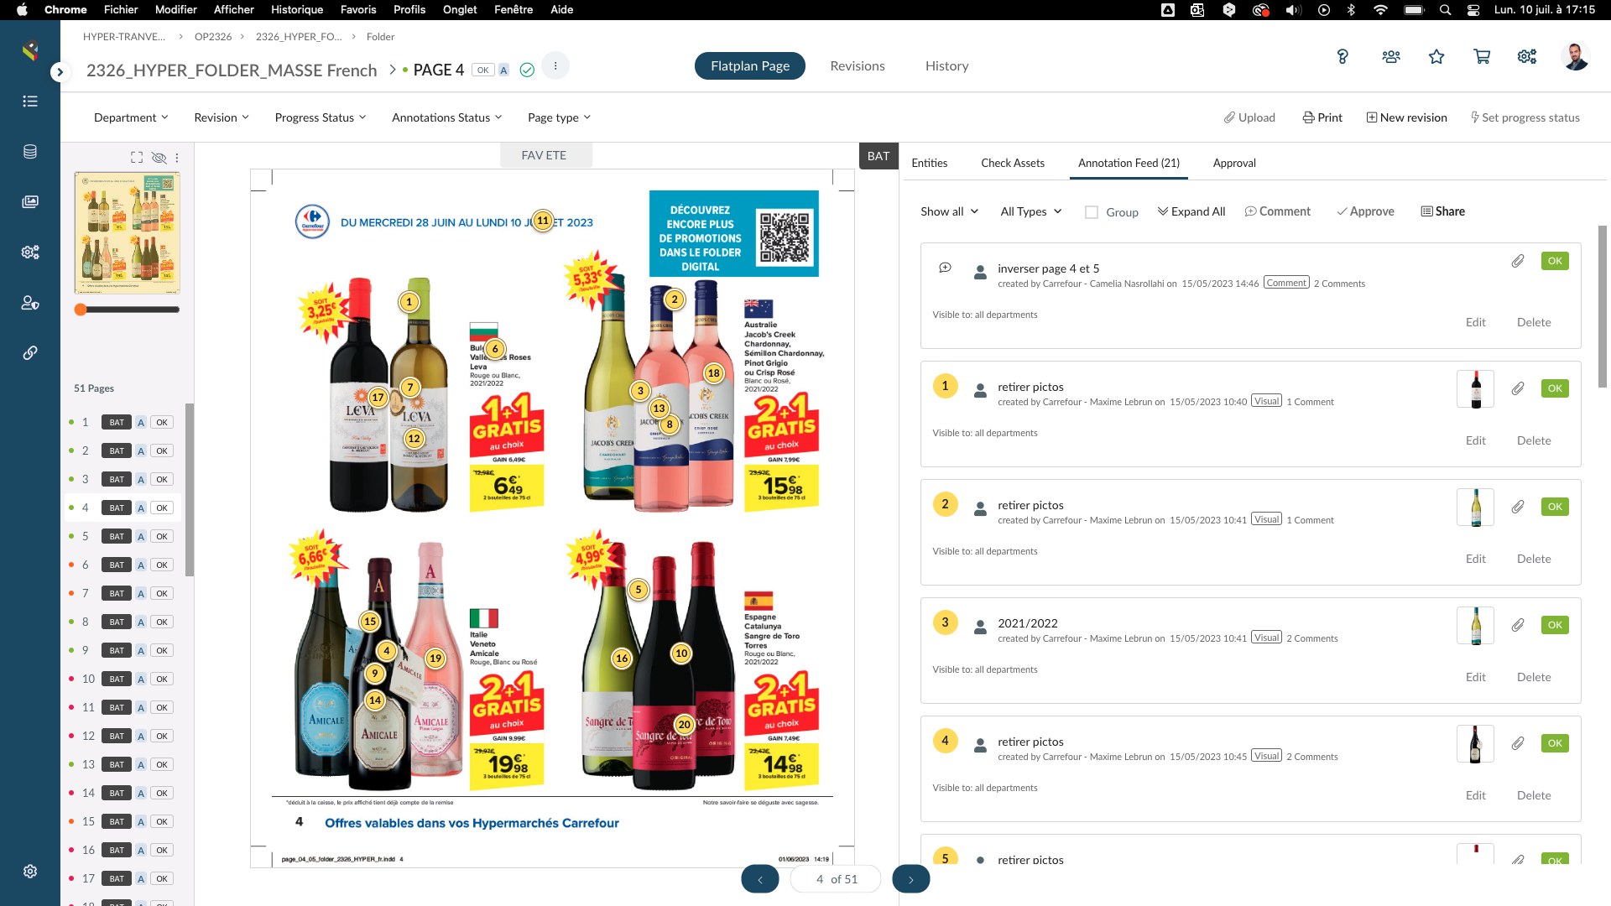Switch to Flatplan Page tab
The height and width of the screenshot is (906, 1611).
click(750, 65)
